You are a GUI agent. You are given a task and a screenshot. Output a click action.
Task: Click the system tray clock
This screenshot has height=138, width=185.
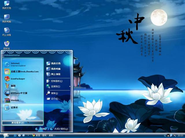click(x=180, y=135)
